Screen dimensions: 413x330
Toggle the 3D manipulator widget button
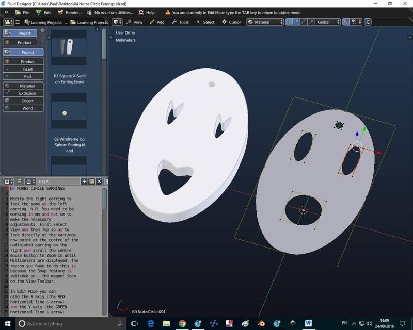point(289,22)
